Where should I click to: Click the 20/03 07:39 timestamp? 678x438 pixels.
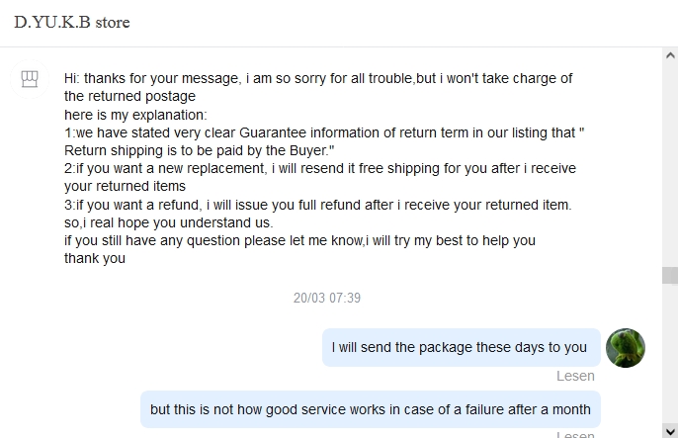(327, 298)
